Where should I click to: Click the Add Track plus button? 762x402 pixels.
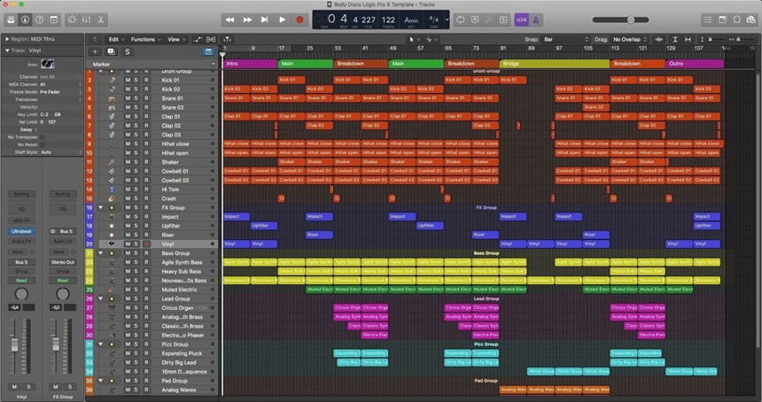(x=95, y=51)
